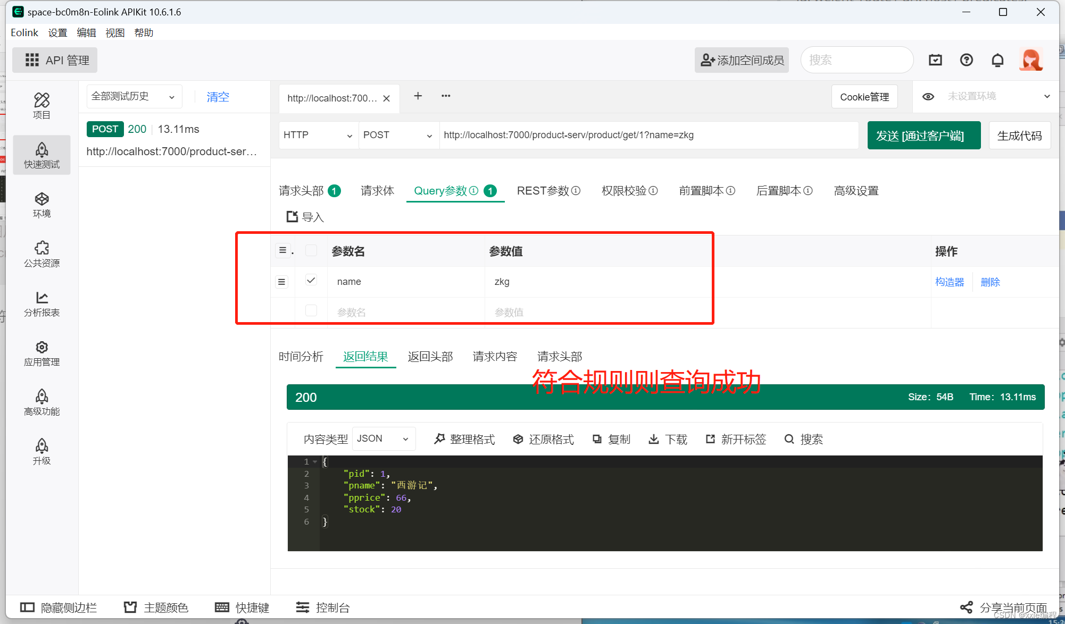Open the 全部测试历史 dropdown
The width and height of the screenshot is (1065, 624).
[134, 96]
